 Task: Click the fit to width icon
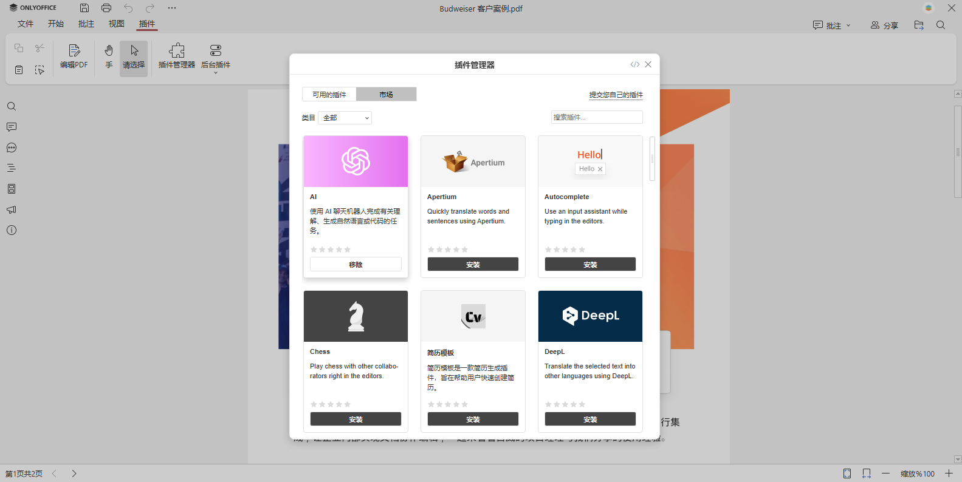coord(867,474)
